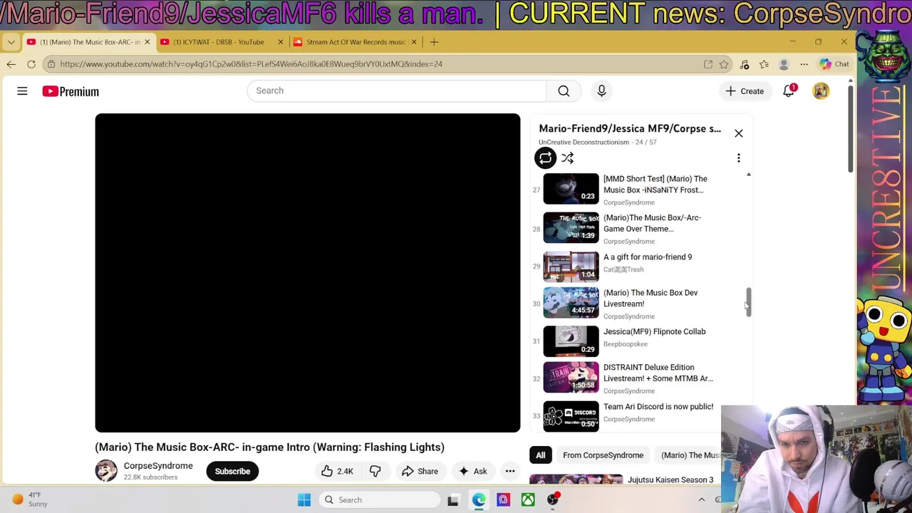
Task: Share this video
Action: 420,471
